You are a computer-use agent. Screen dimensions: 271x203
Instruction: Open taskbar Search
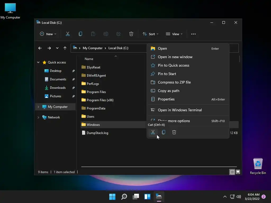point(124,197)
